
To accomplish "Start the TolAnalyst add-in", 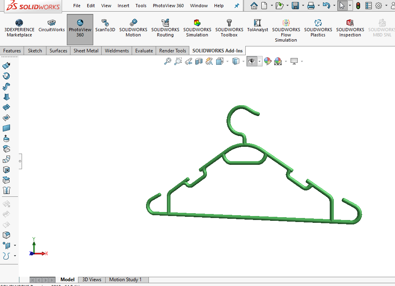I will 257,26.
